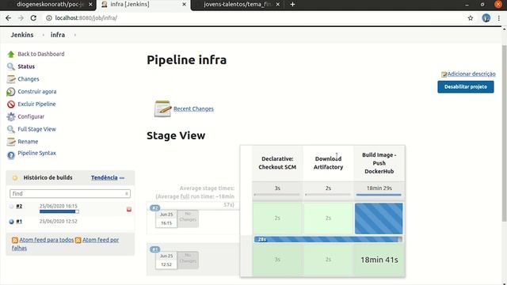Screen dimensions: 507x285
Task: Click the Excluir Pipeline prohibition icon
Action: pos(10,104)
